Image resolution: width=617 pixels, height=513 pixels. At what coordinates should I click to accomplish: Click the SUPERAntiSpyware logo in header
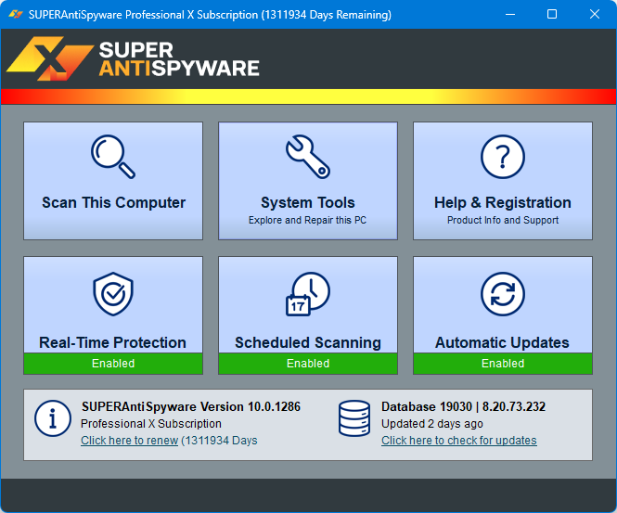click(133, 59)
